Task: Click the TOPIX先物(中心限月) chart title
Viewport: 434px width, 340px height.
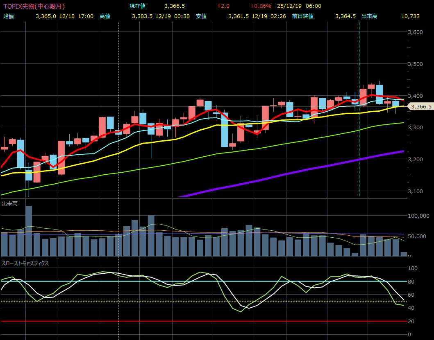Action: [x=34, y=6]
